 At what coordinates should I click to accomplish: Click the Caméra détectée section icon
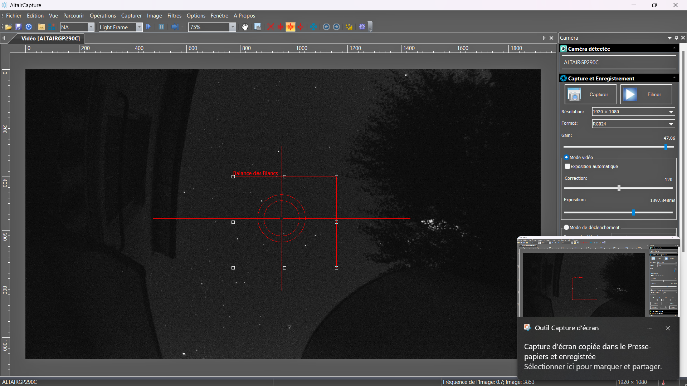(564, 49)
